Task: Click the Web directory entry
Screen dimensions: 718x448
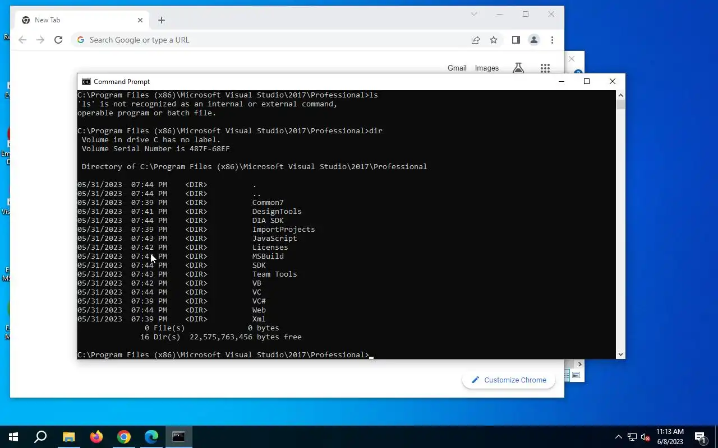Action: (x=259, y=310)
